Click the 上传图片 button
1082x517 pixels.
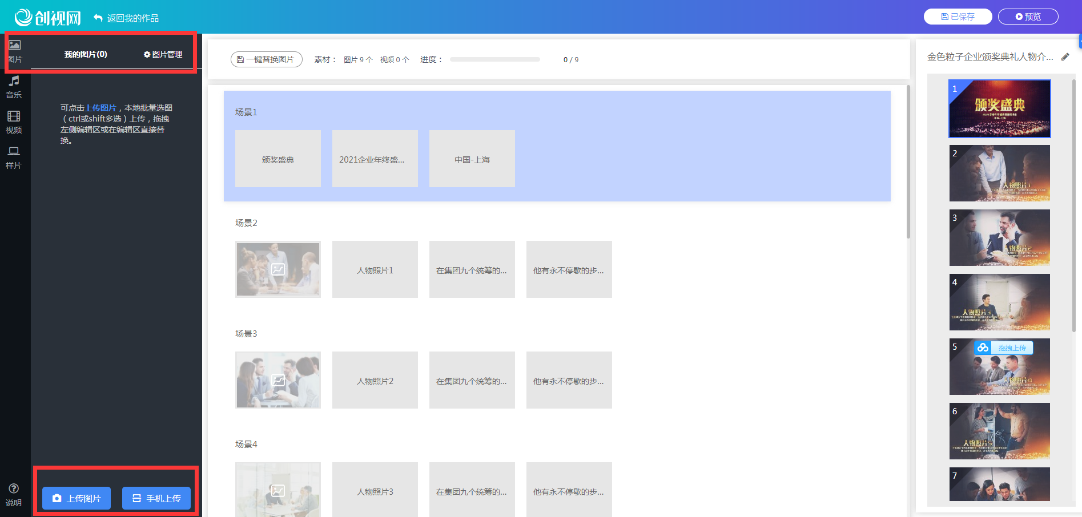77,498
